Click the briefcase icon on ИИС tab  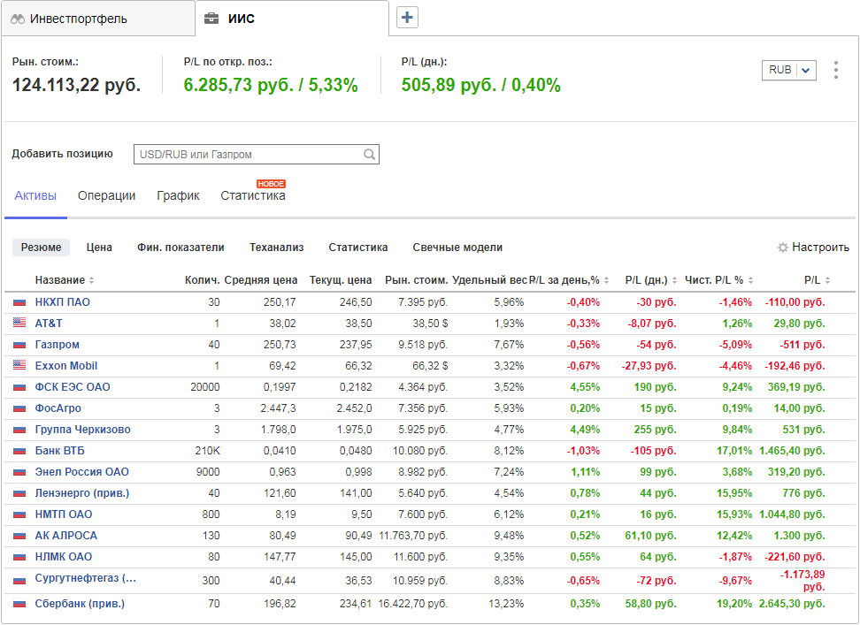[x=211, y=19]
